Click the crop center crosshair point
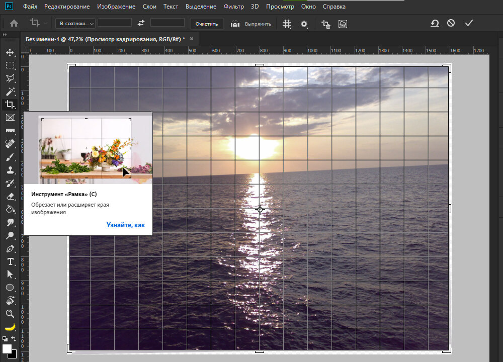This screenshot has height=362, width=503. tap(260, 210)
